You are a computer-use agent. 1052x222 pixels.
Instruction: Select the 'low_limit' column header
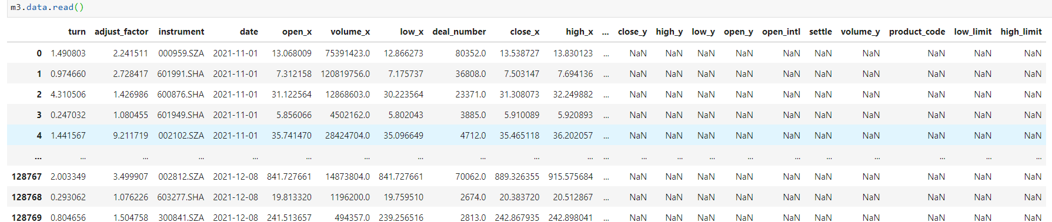(x=973, y=32)
